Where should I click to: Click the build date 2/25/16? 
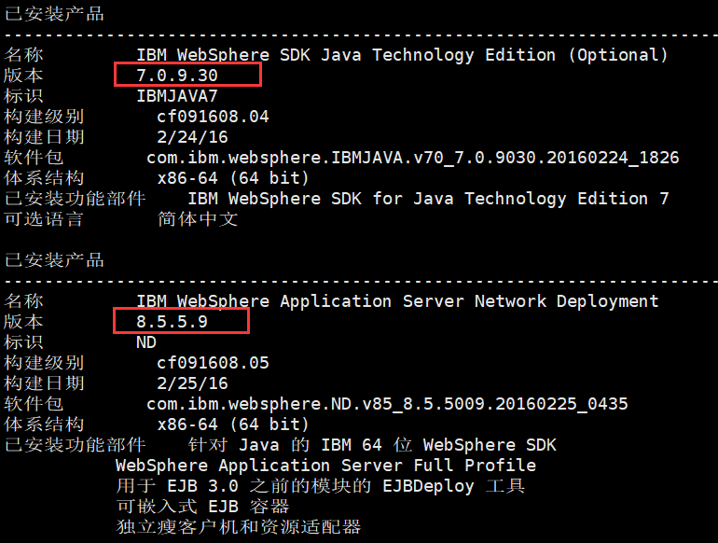(192, 383)
